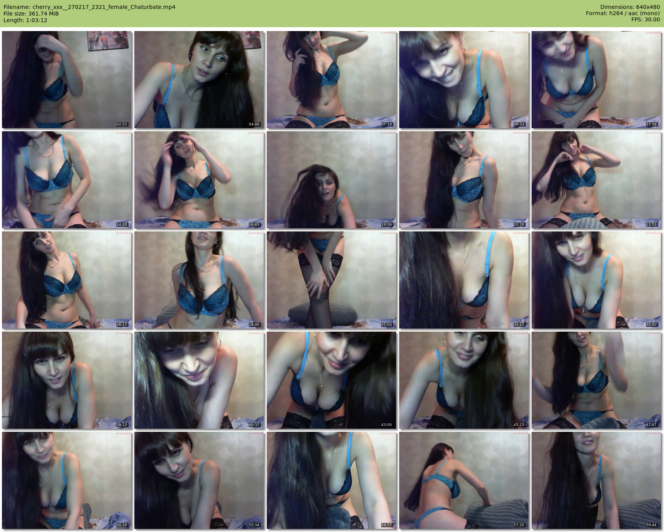
Task: Open the thumbnail at 07:10
Action: click(332, 80)
